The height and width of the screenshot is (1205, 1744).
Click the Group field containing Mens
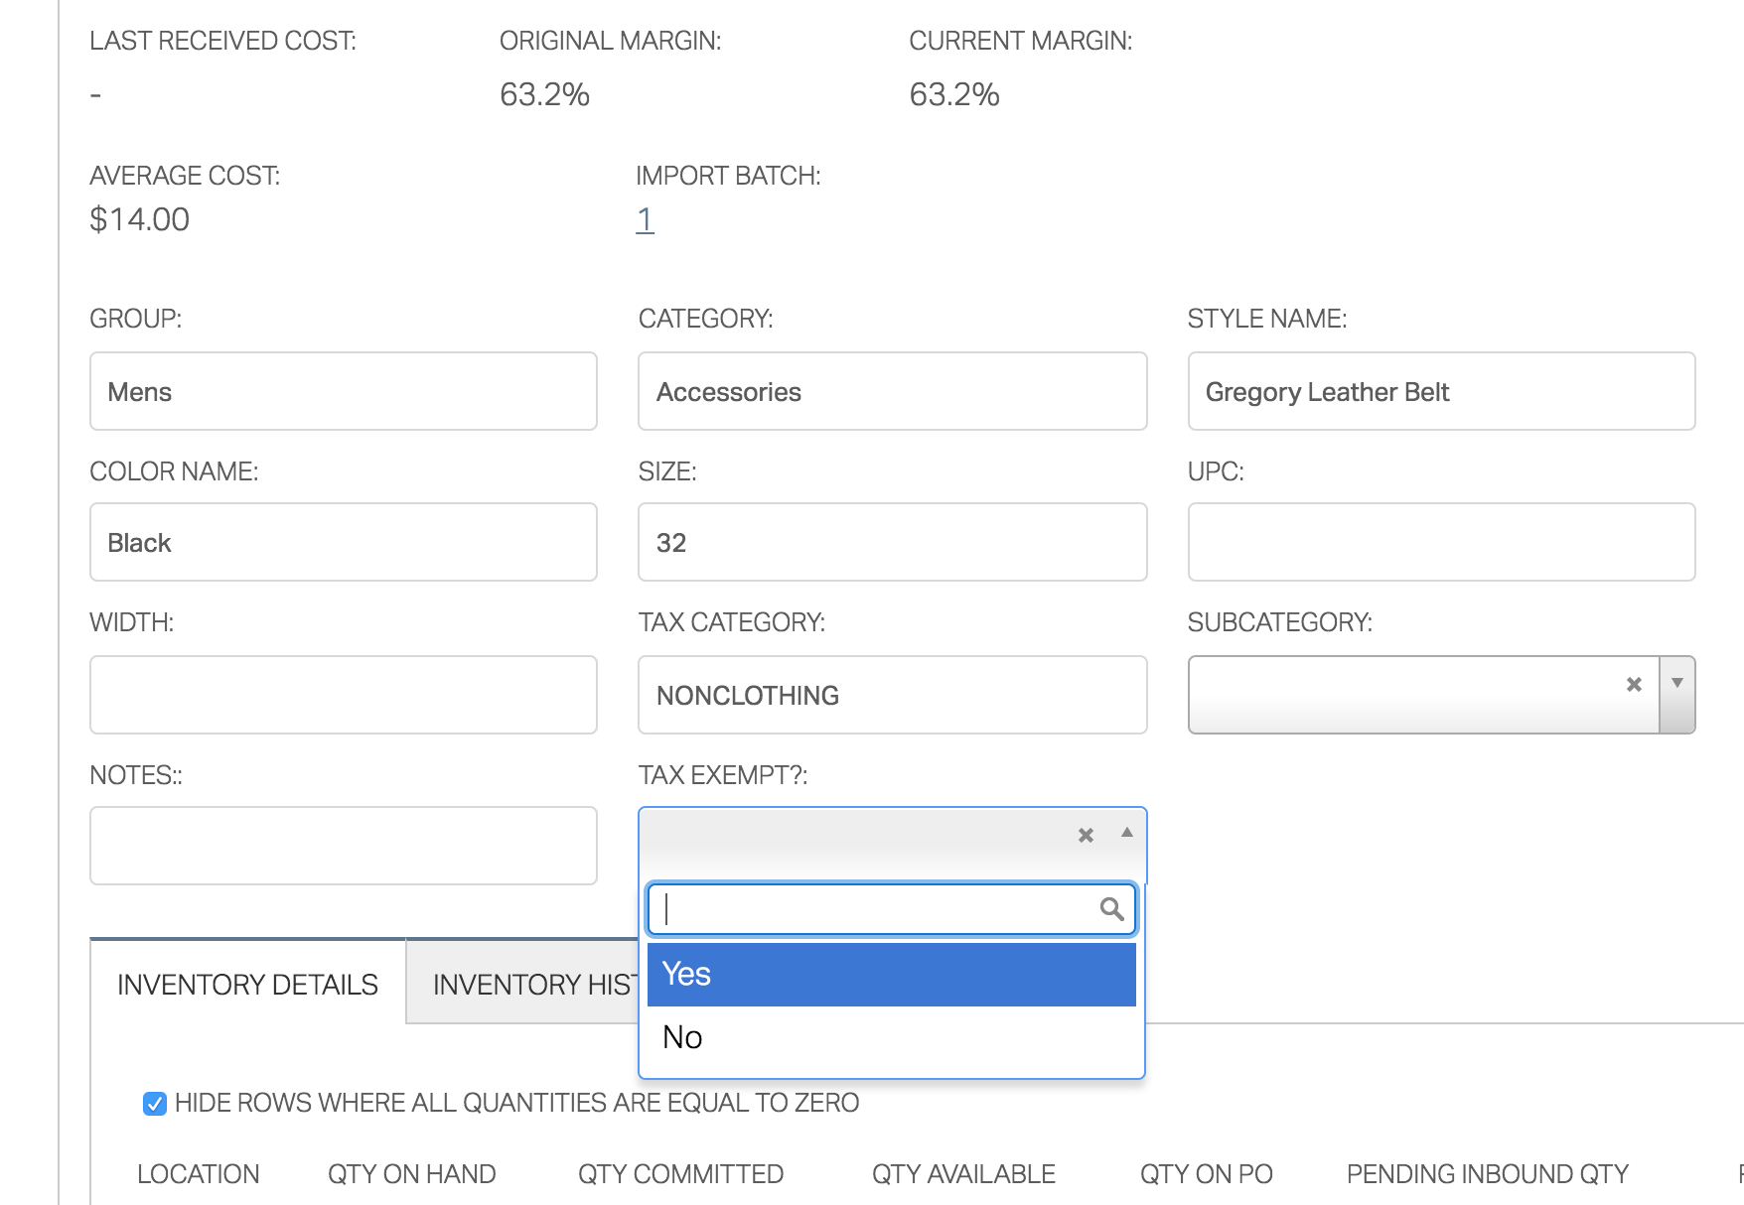tap(343, 391)
